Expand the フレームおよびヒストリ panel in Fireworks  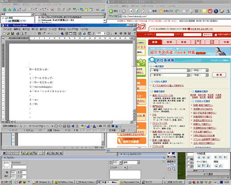click(121, 154)
